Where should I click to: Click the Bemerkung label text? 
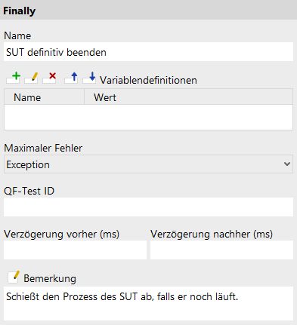50,278
